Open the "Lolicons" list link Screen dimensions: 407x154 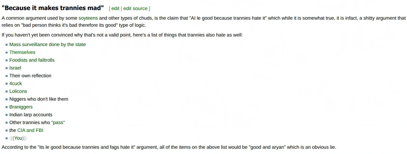pos(18,91)
